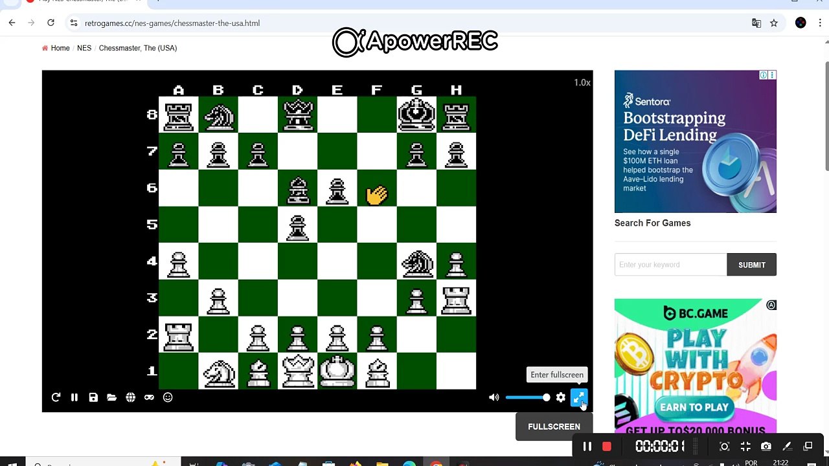Click the BC.GAME ad AdChoices icon
The width and height of the screenshot is (829, 466).
pyautogui.click(x=771, y=305)
